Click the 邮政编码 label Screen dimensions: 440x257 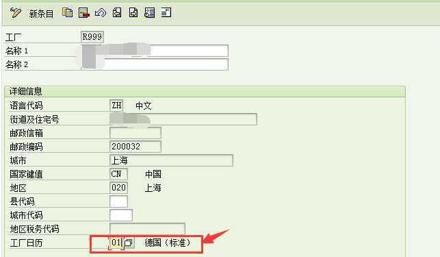coord(26,147)
